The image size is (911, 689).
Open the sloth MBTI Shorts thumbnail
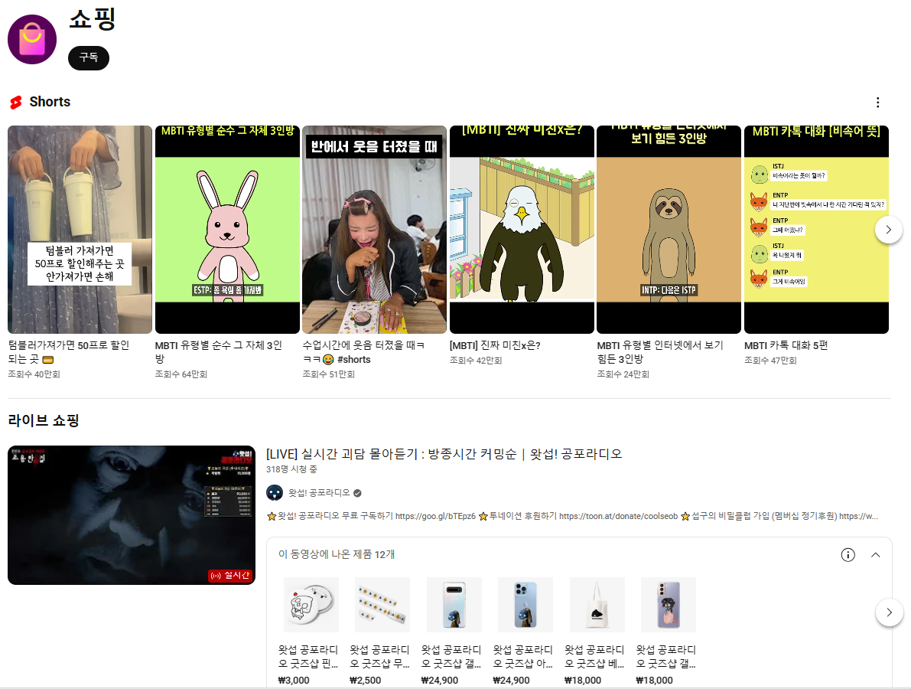click(669, 230)
